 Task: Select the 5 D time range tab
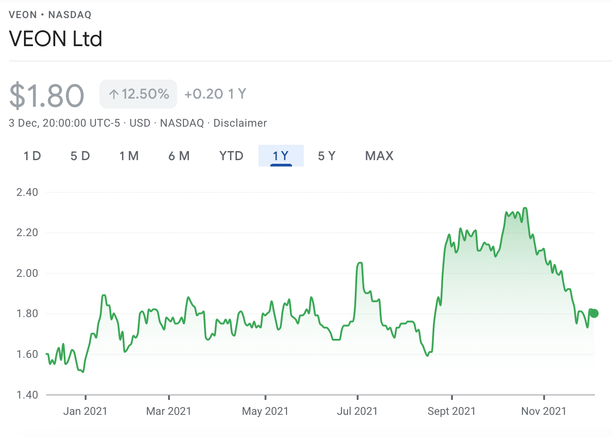(x=80, y=156)
